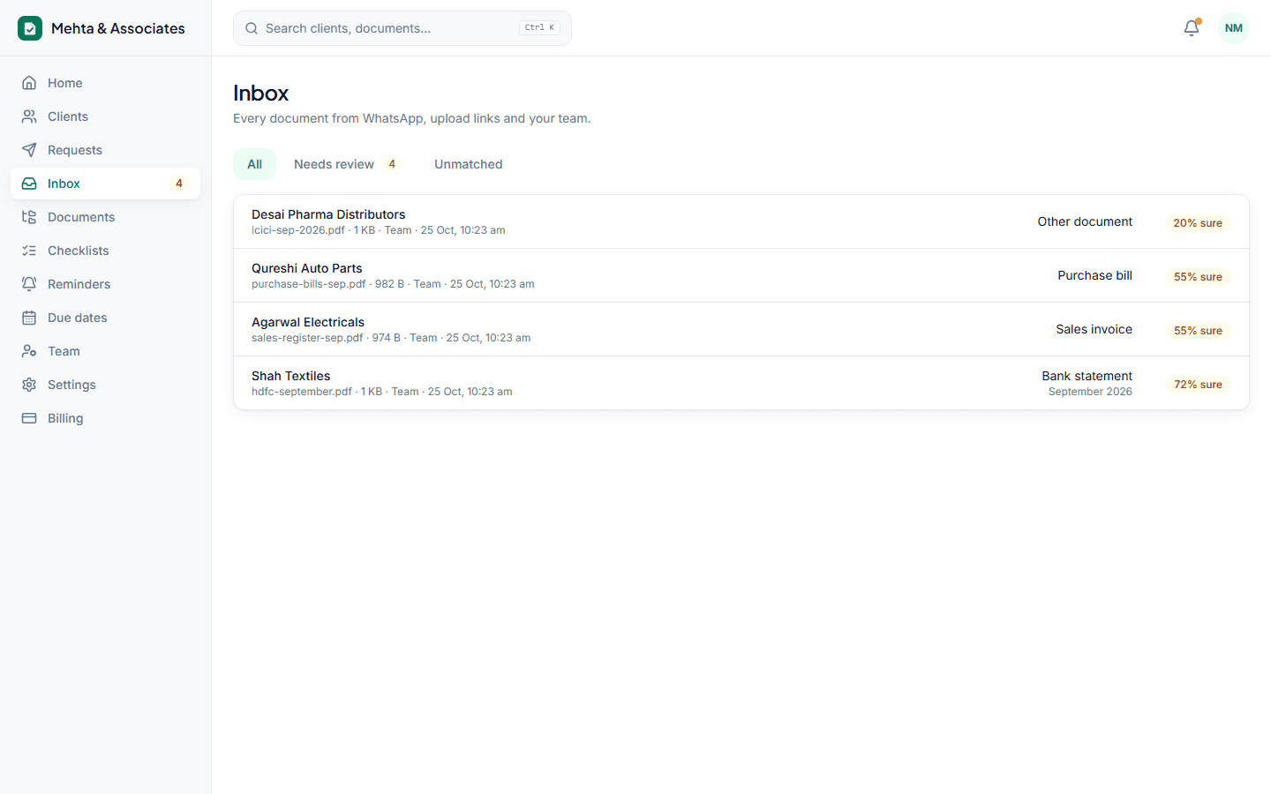Focus the search clients, documents field
This screenshot has height=794, width=1271.
coord(402,28)
